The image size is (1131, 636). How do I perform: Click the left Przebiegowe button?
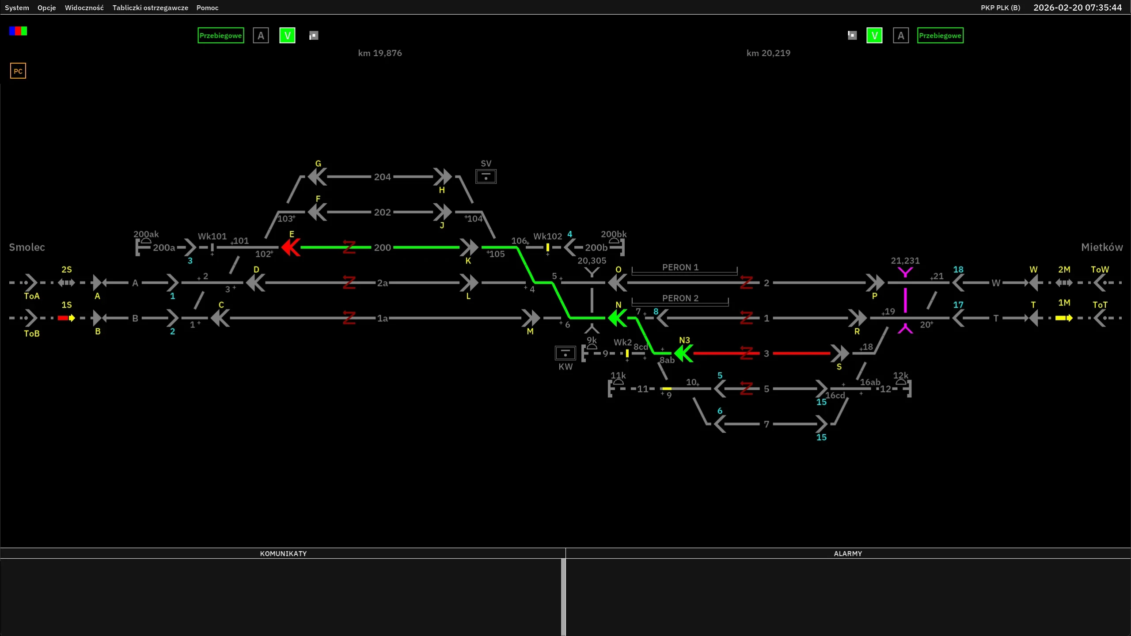click(220, 35)
